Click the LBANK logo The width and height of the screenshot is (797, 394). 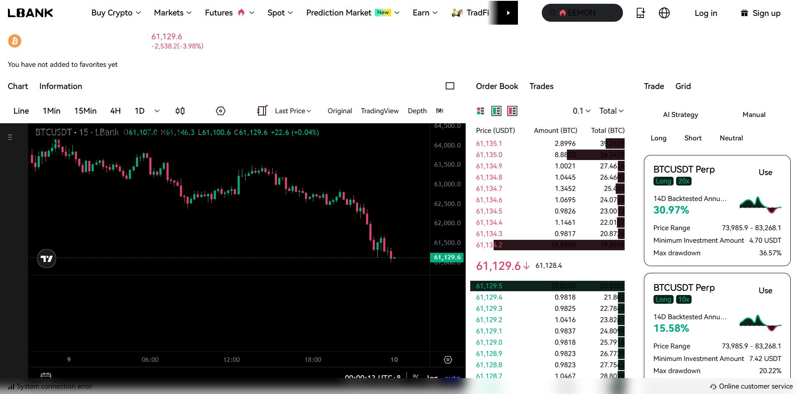[x=31, y=13]
